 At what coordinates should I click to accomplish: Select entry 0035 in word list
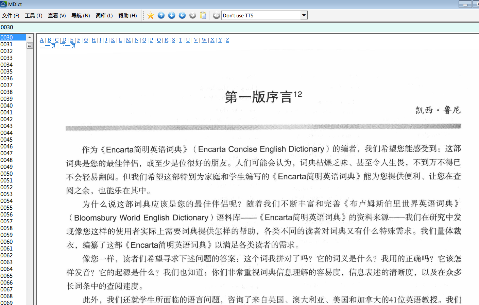(x=13, y=71)
